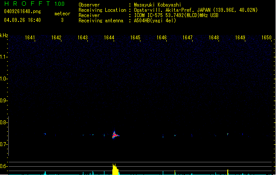The image size is (276, 175).
Task: Click the tall yellow power bar below 1644
Action: tap(115, 169)
